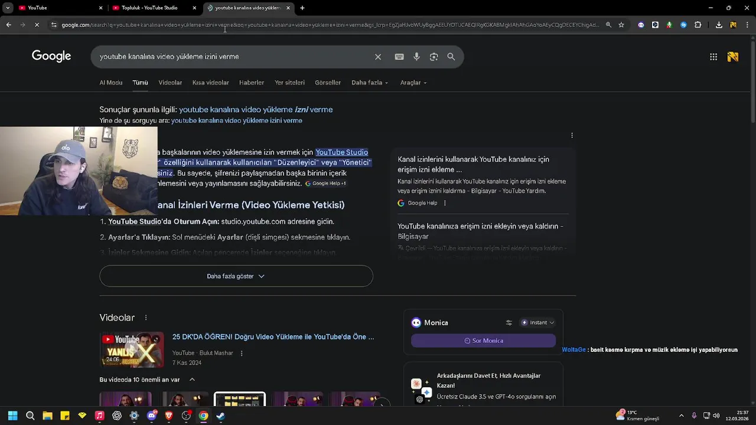Stop loading the page

coord(37,25)
